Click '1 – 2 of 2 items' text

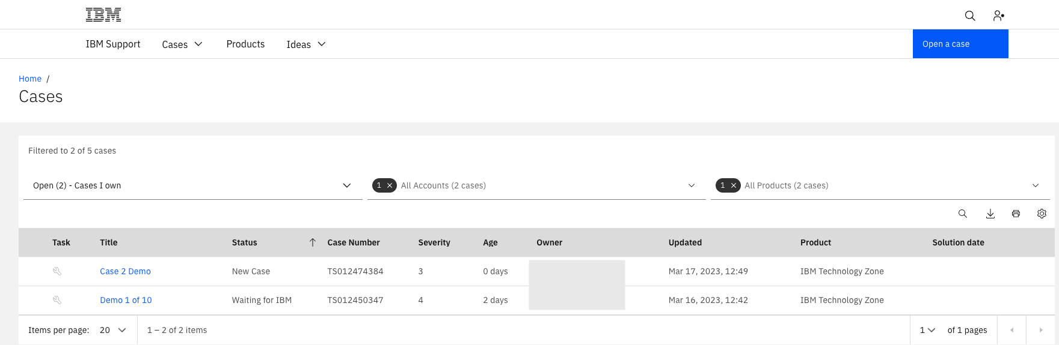tap(177, 330)
